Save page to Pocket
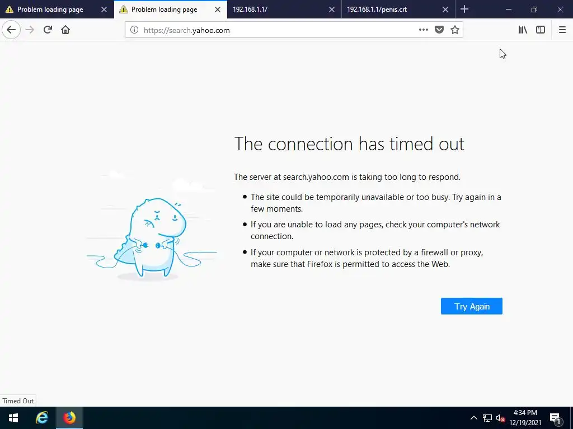The width and height of the screenshot is (573, 429). (439, 30)
